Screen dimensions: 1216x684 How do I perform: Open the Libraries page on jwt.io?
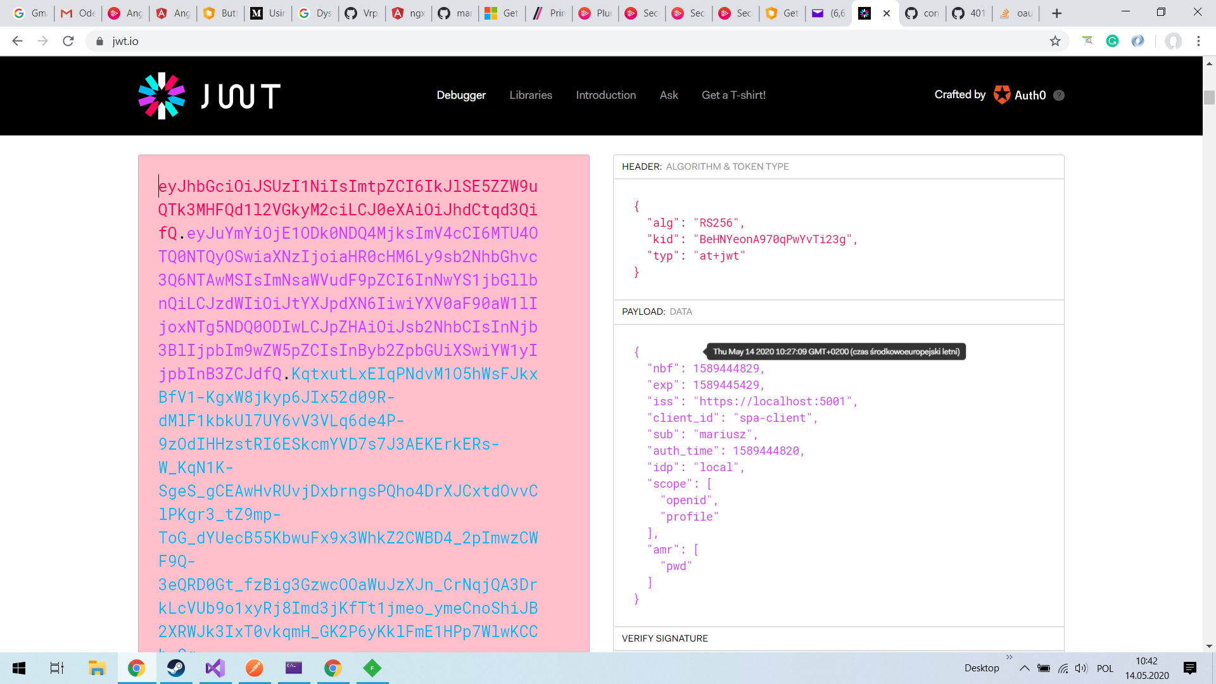531,95
